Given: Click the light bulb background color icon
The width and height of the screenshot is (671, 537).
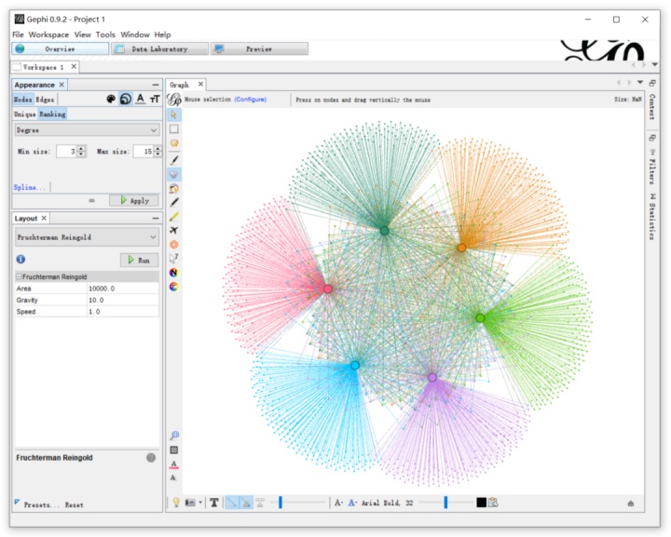Looking at the screenshot, I should pos(176,503).
